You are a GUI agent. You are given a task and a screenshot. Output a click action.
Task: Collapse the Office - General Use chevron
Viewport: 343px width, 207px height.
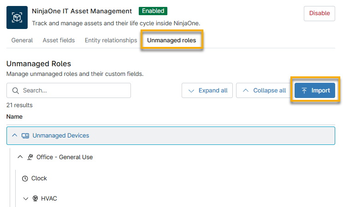pos(20,157)
